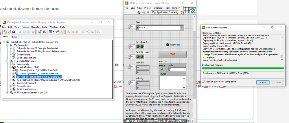
Task: Click the Add Target icon in Project Explorer toolbar
Action: pos(40,32)
